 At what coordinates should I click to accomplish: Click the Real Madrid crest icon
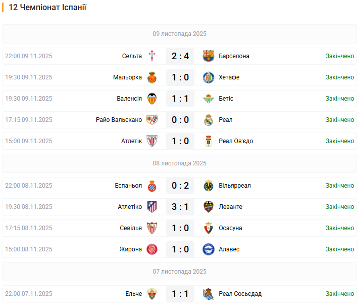[209, 120]
